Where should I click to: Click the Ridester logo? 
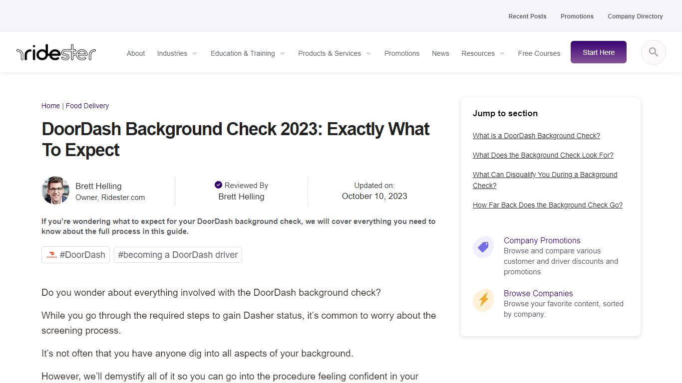[x=56, y=53]
